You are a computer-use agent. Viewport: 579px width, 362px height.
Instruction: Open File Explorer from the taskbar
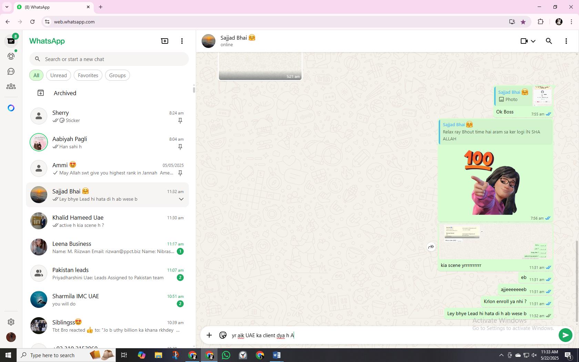point(159,355)
